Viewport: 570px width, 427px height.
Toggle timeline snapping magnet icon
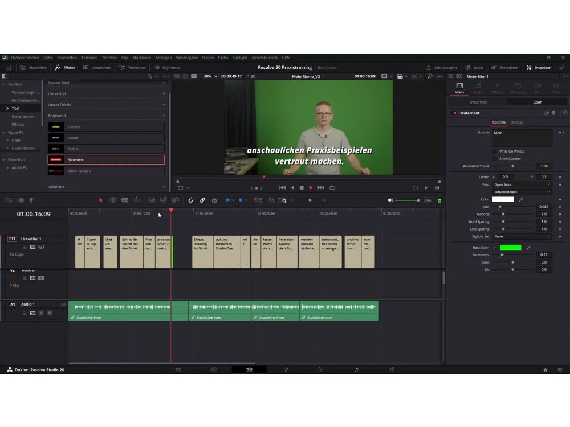pyautogui.click(x=191, y=200)
